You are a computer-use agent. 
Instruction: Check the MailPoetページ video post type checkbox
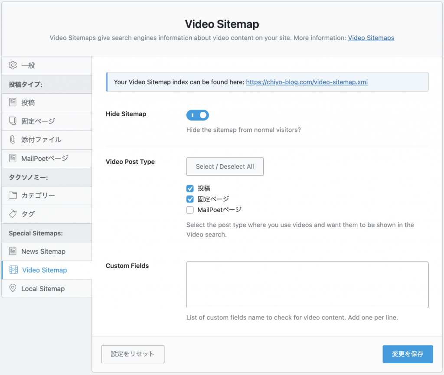(190, 210)
